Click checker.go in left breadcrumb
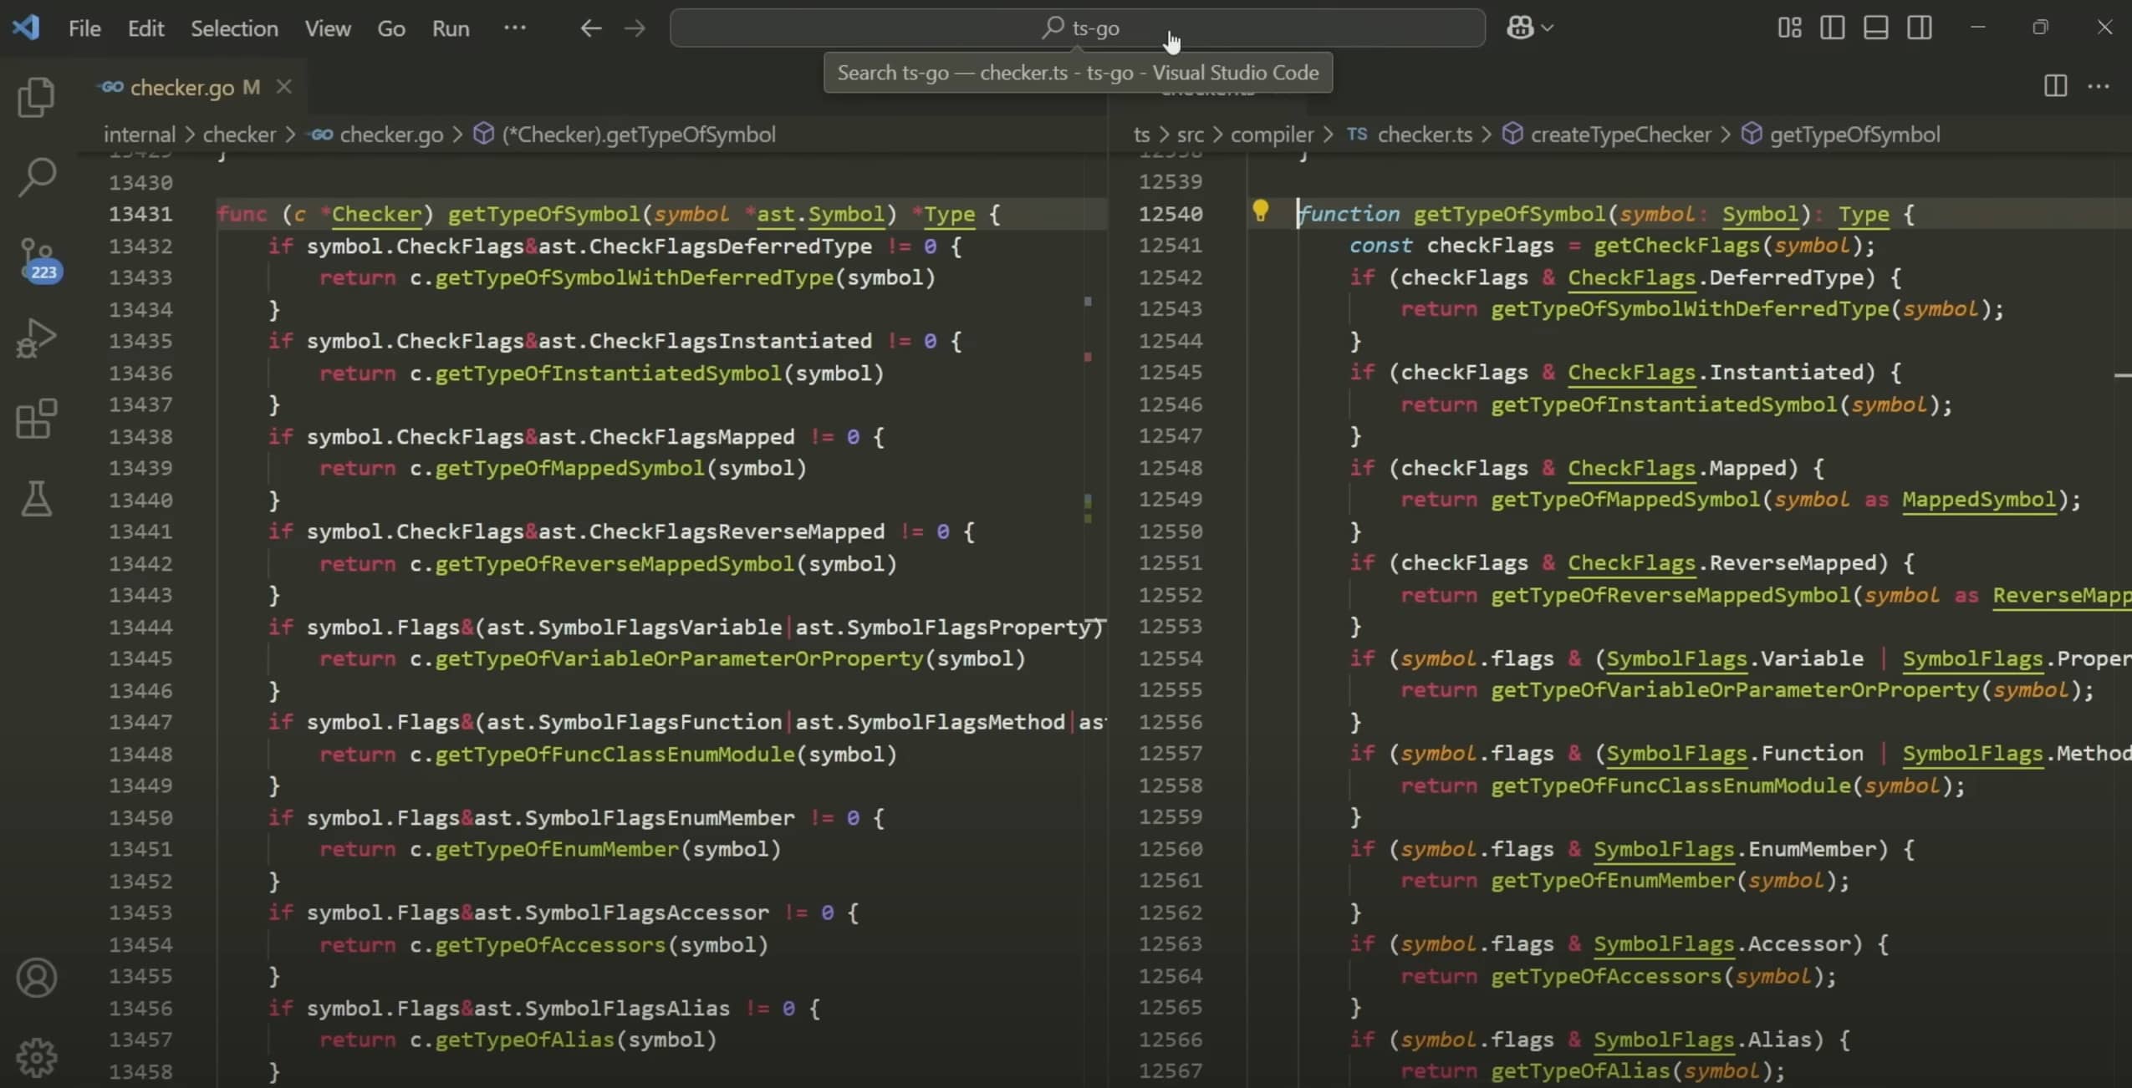This screenshot has width=2132, height=1088. point(391,135)
